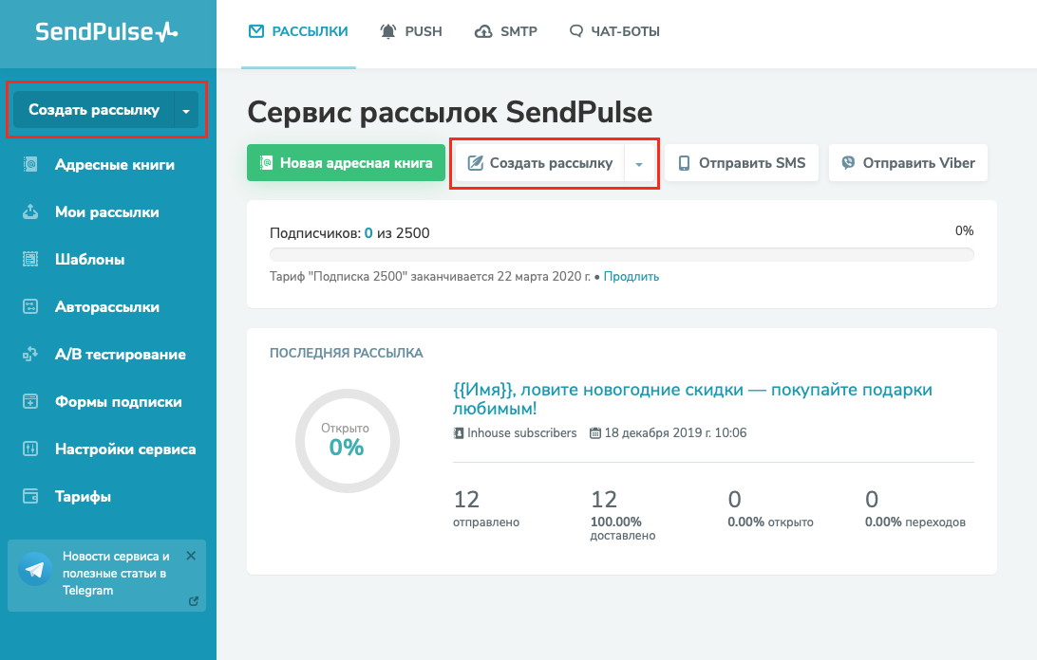Viewport: 1037px width, 660px height.
Task: Open the новогодние скидки campaign title
Action: tap(692, 398)
